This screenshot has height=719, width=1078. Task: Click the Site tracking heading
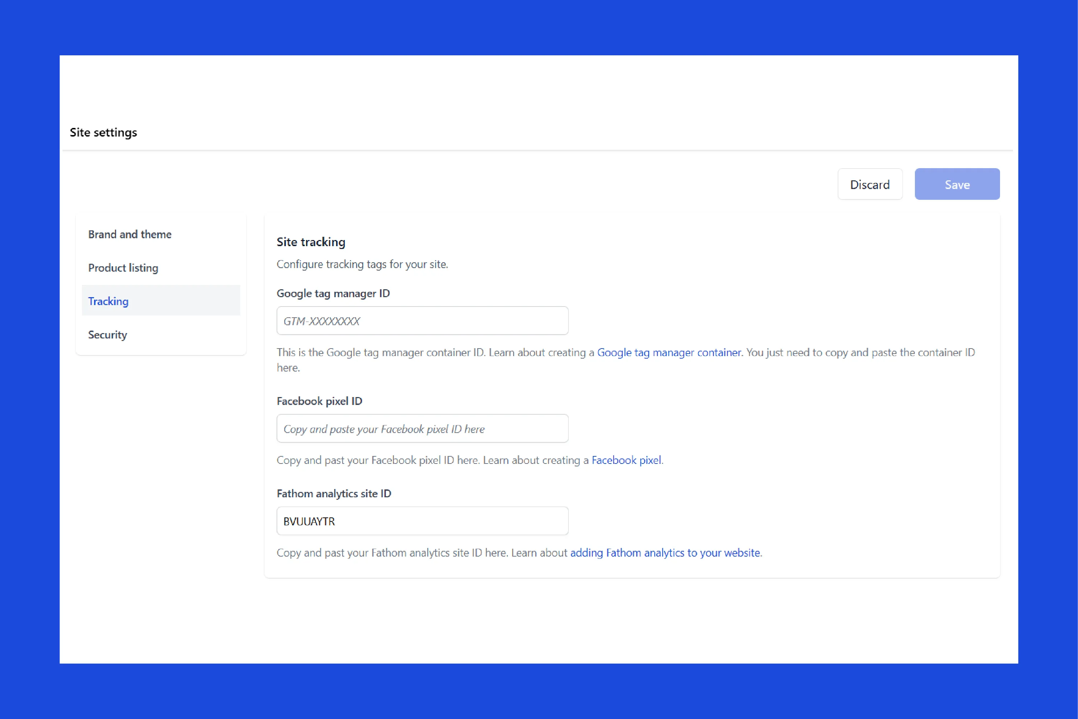coord(311,242)
